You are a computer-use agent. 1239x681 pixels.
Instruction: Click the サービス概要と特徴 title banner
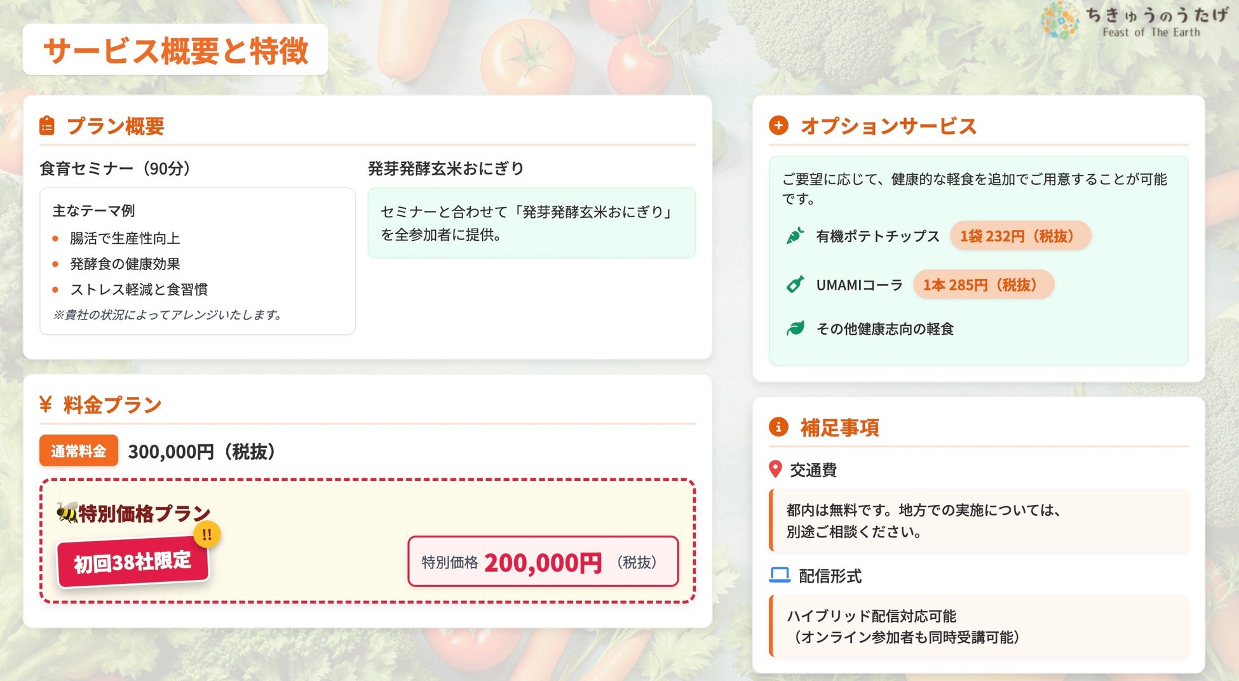click(175, 50)
